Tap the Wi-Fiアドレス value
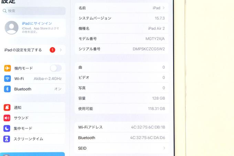This screenshot has width=234, height=156. pyautogui.click(x=148, y=127)
